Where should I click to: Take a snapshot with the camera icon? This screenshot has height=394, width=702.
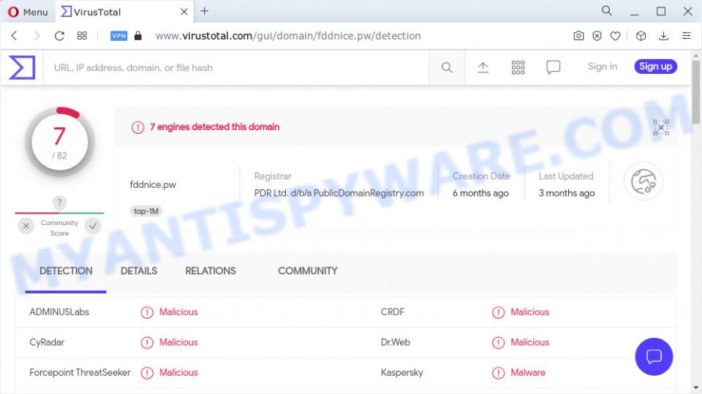[578, 36]
